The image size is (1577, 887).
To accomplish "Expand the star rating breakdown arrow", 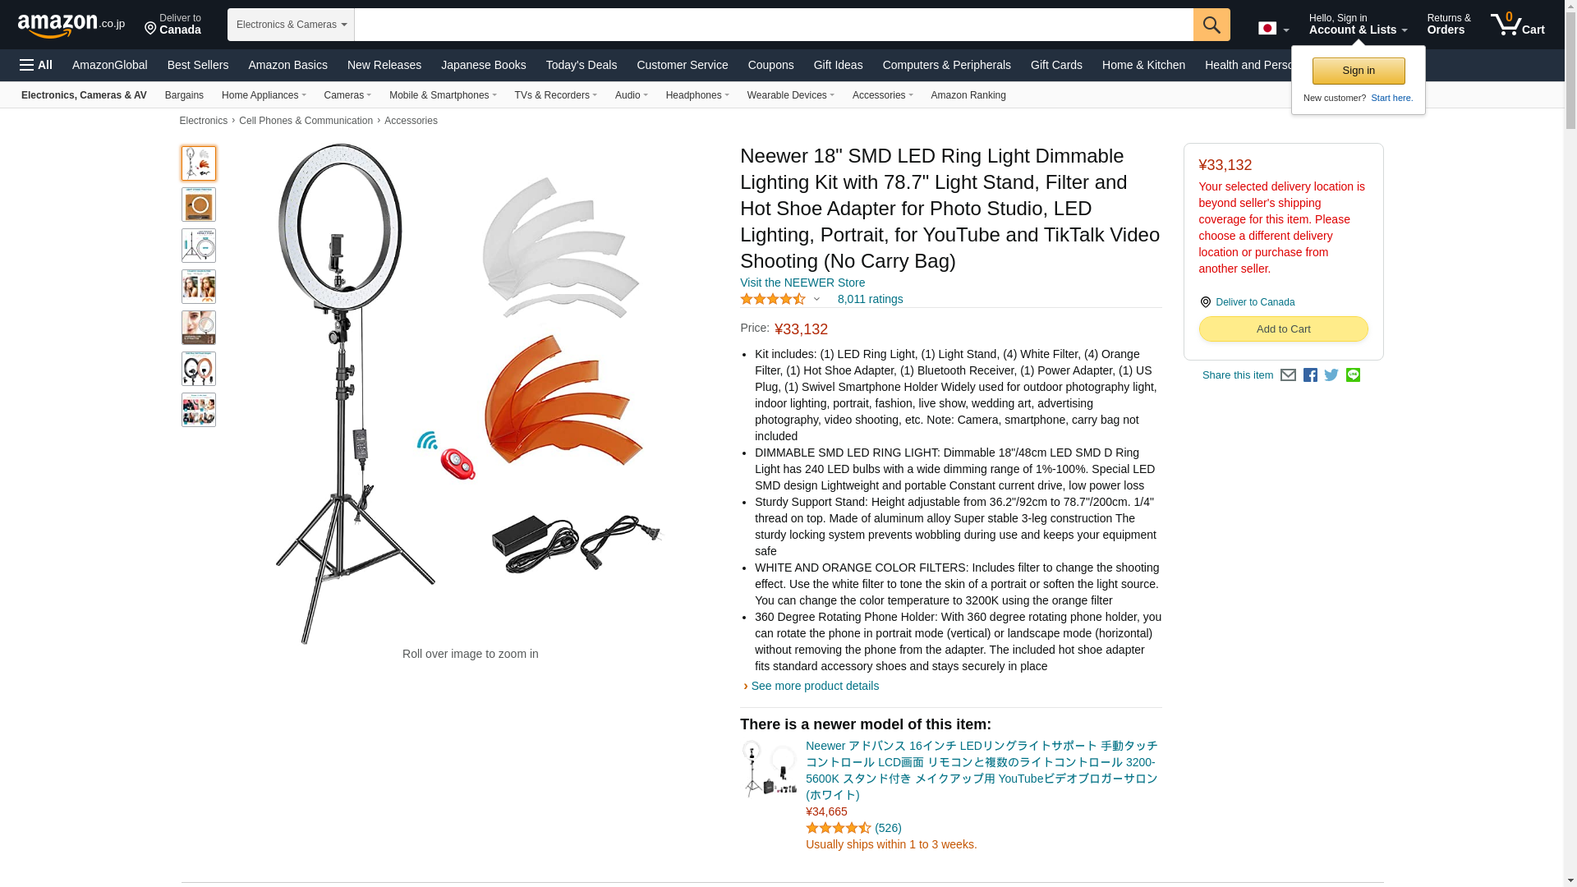I will pyautogui.click(x=816, y=300).
